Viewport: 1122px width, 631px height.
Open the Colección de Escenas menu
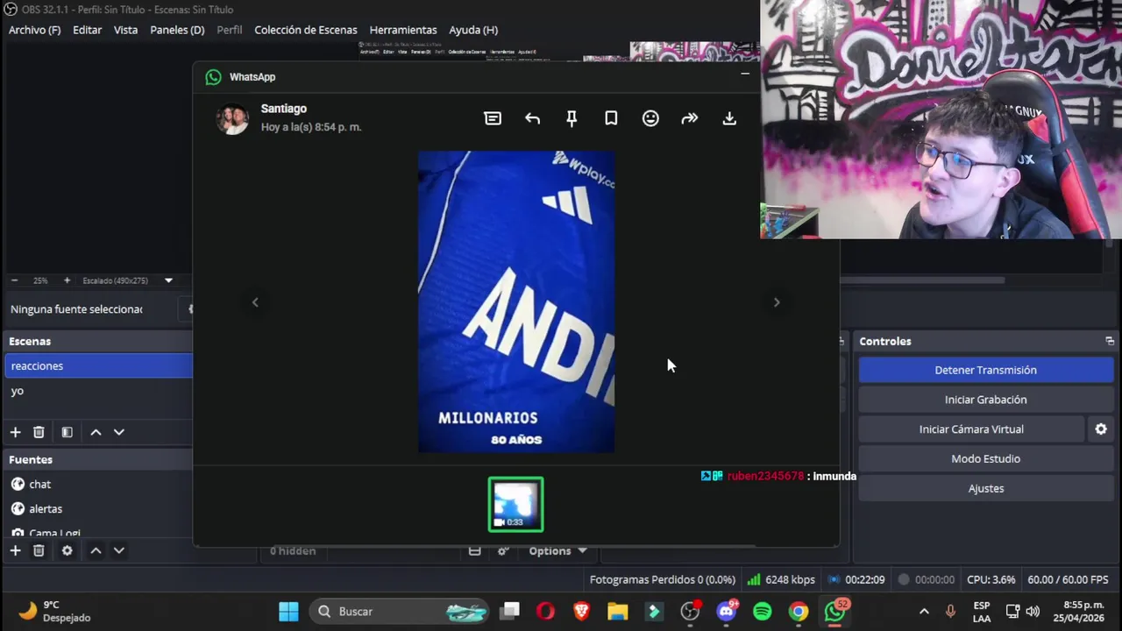coord(306,30)
